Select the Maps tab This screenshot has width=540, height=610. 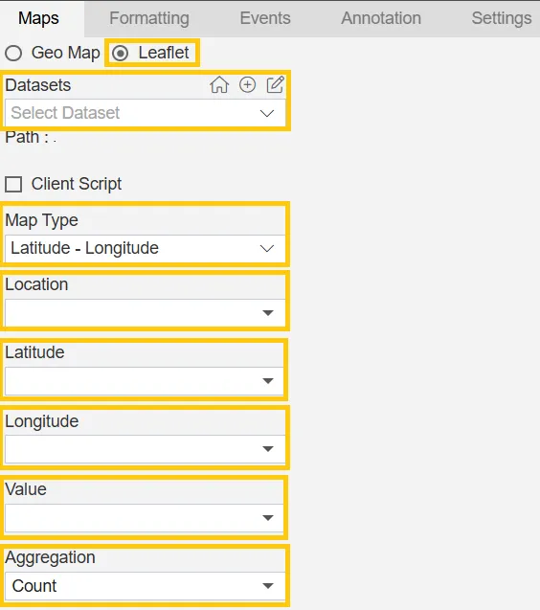(38, 18)
